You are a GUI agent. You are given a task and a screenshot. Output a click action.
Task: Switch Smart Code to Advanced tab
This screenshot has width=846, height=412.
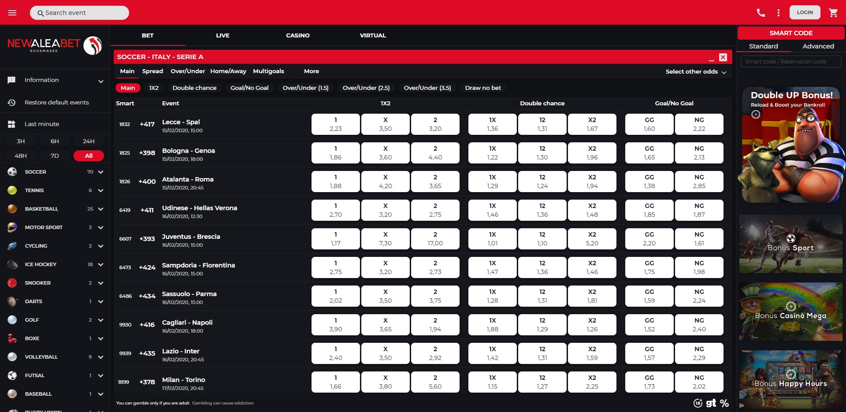818,46
